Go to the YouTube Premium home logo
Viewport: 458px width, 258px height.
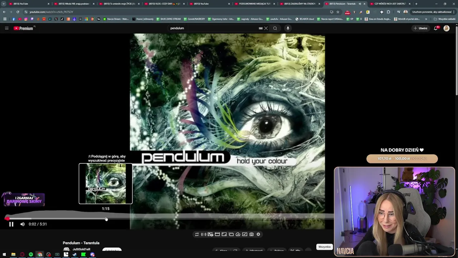tap(24, 28)
